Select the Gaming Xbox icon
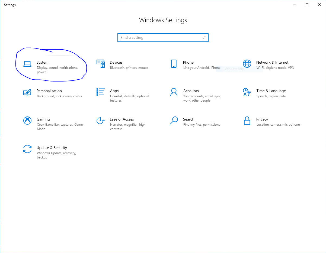This screenshot has height=253, width=326. tap(27, 121)
